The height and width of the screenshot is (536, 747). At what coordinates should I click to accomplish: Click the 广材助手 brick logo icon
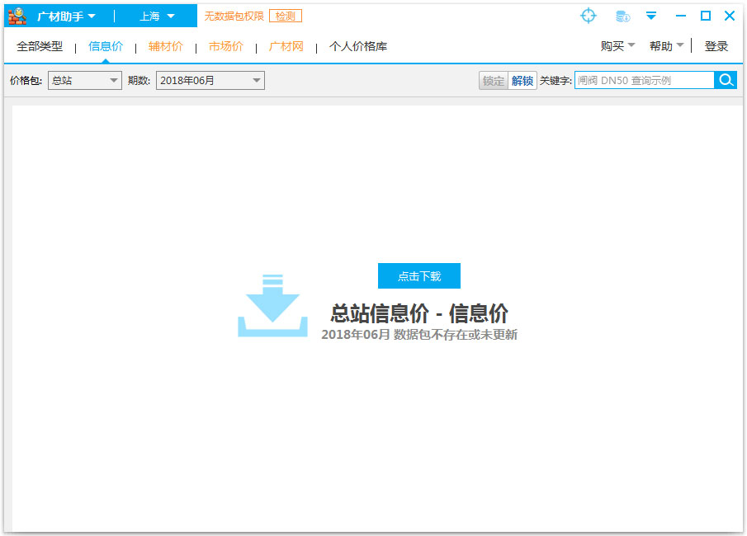17,16
